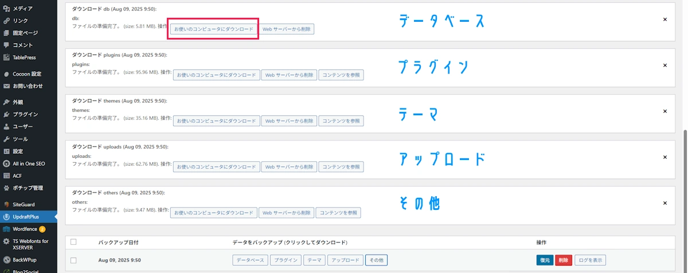Viewport: 688px width, 273px height.
Task: Delete others file from web server
Action: pos(286,212)
